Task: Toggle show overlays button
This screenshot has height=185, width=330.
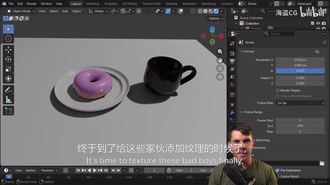Action: point(180,11)
